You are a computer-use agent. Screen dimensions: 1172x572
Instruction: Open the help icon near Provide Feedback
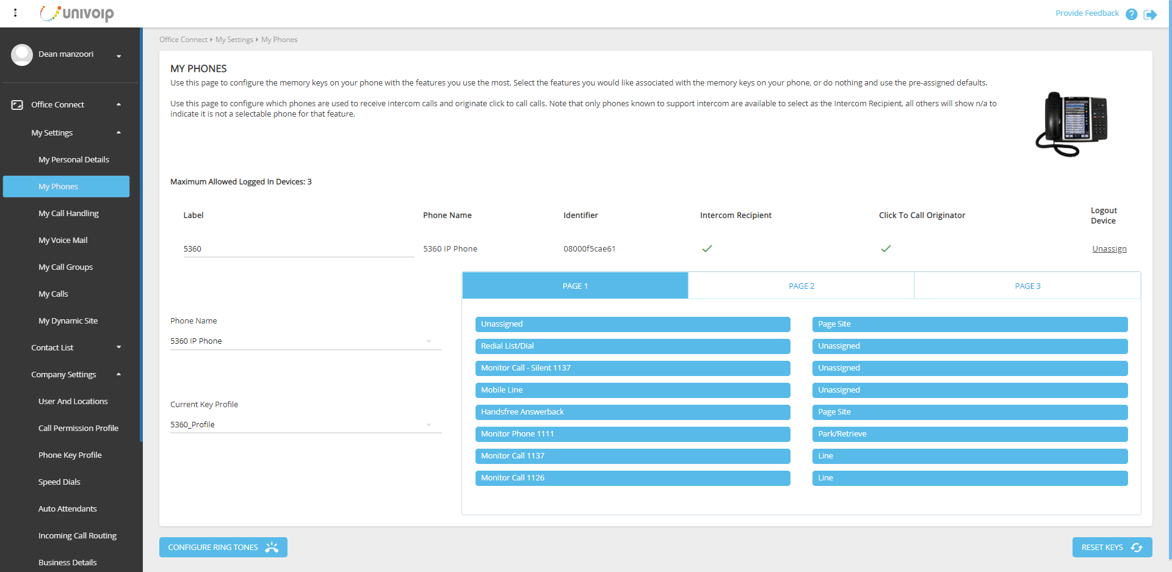tap(1131, 14)
